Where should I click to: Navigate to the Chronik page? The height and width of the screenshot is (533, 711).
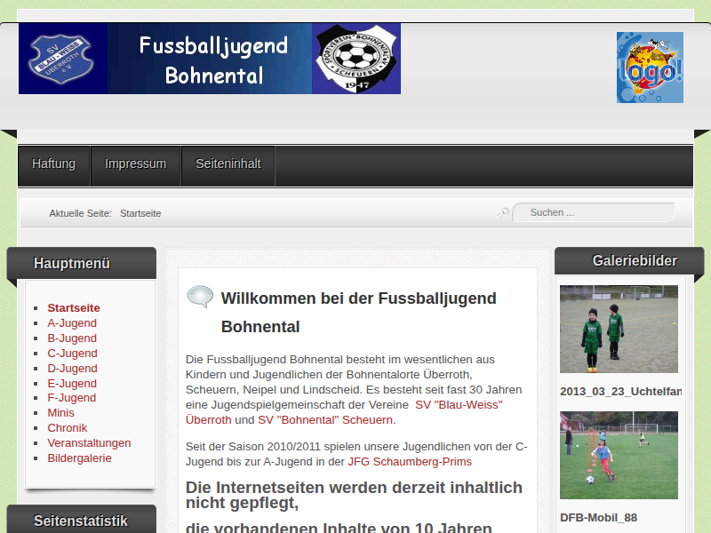click(68, 428)
